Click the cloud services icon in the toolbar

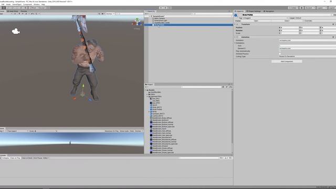301,8
